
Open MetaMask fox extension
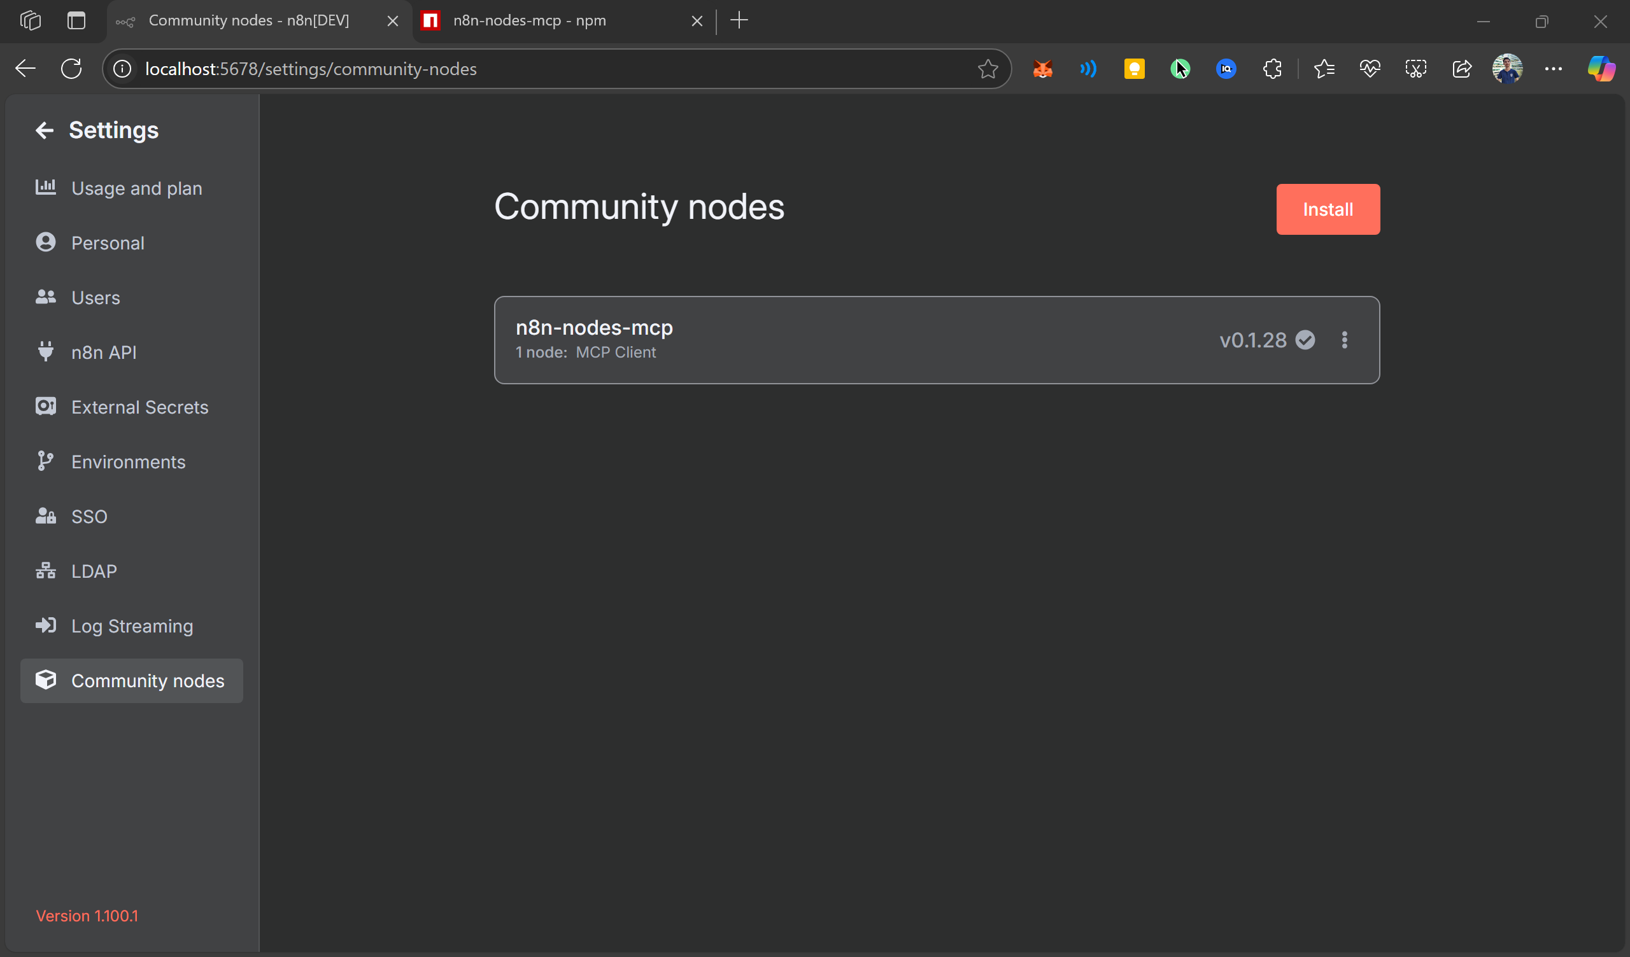[x=1043, y=69]
